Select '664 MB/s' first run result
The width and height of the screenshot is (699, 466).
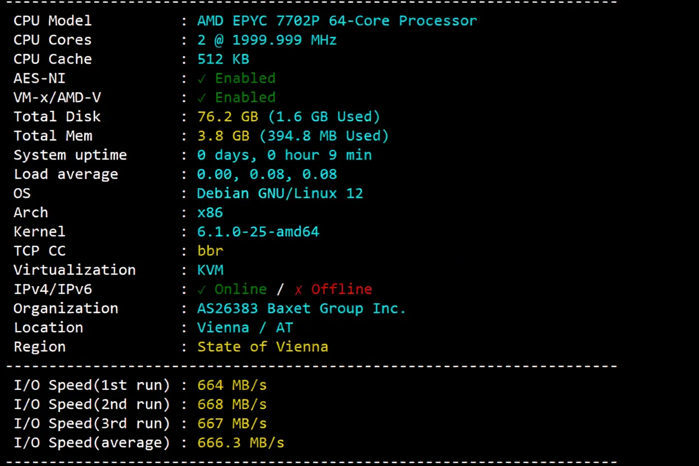point(232,385)
